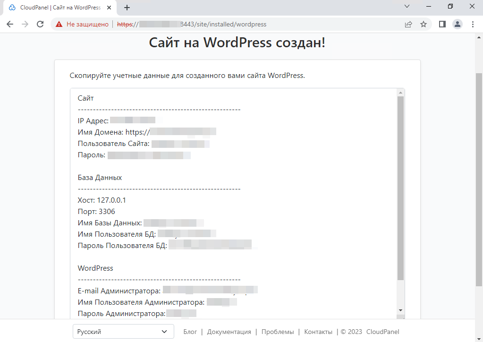The width and height of the screenshot is (483, 342).
Task: Open the browser side panel icon
Action: coord(442,24)
